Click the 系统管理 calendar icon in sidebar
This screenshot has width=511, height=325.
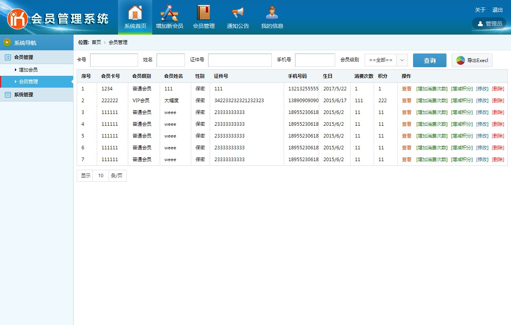[x=7, y=94]
